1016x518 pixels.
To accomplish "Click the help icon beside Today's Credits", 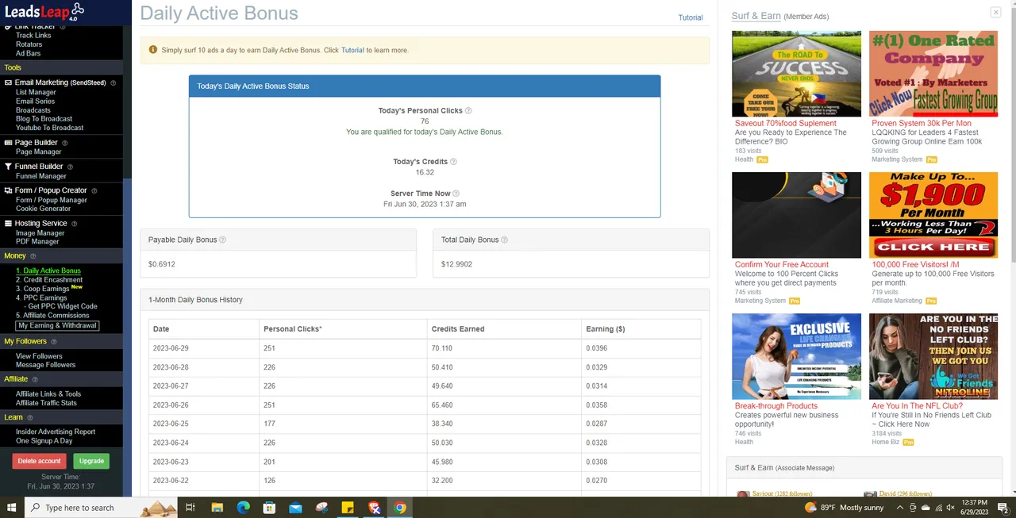I will tap(453, 162).
